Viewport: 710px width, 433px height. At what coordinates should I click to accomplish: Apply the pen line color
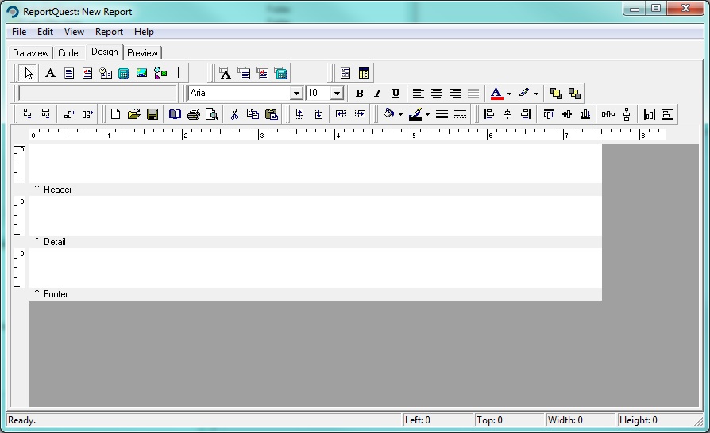click(415, 114)
